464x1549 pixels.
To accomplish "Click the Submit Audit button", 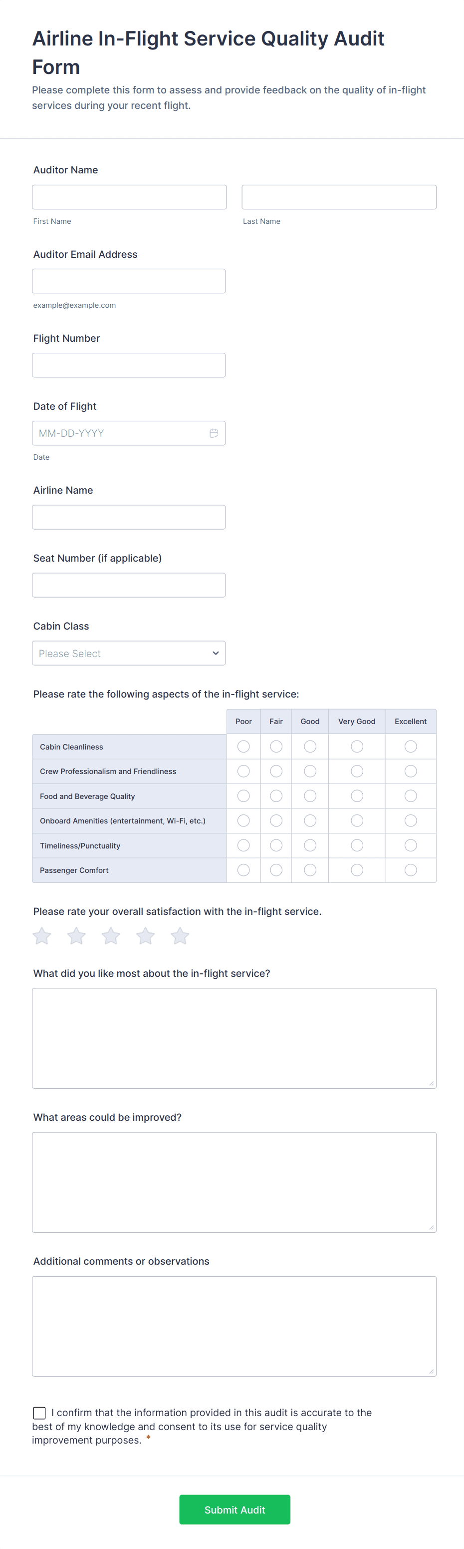I will pos(234,1510).
